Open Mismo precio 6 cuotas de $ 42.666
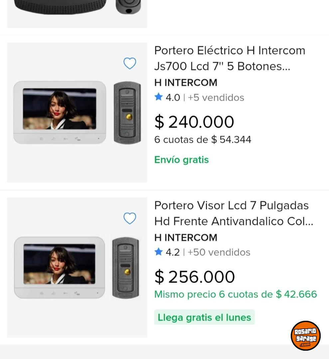 coord(236,294)
